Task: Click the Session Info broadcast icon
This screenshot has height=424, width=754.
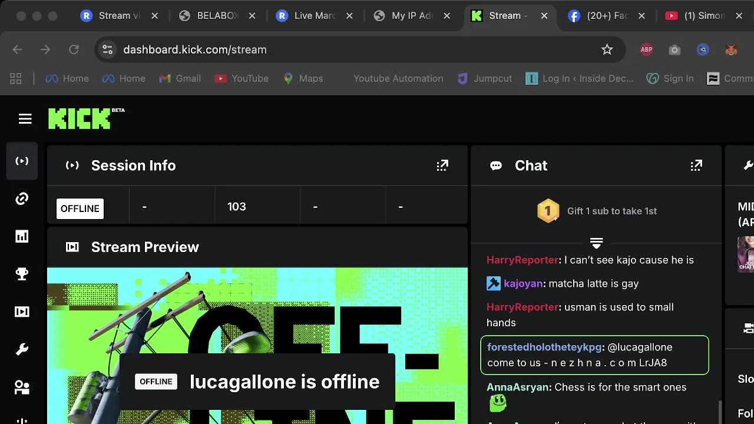Action: coord(72,165)
